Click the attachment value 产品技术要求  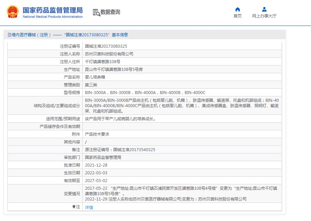(97, 134)
